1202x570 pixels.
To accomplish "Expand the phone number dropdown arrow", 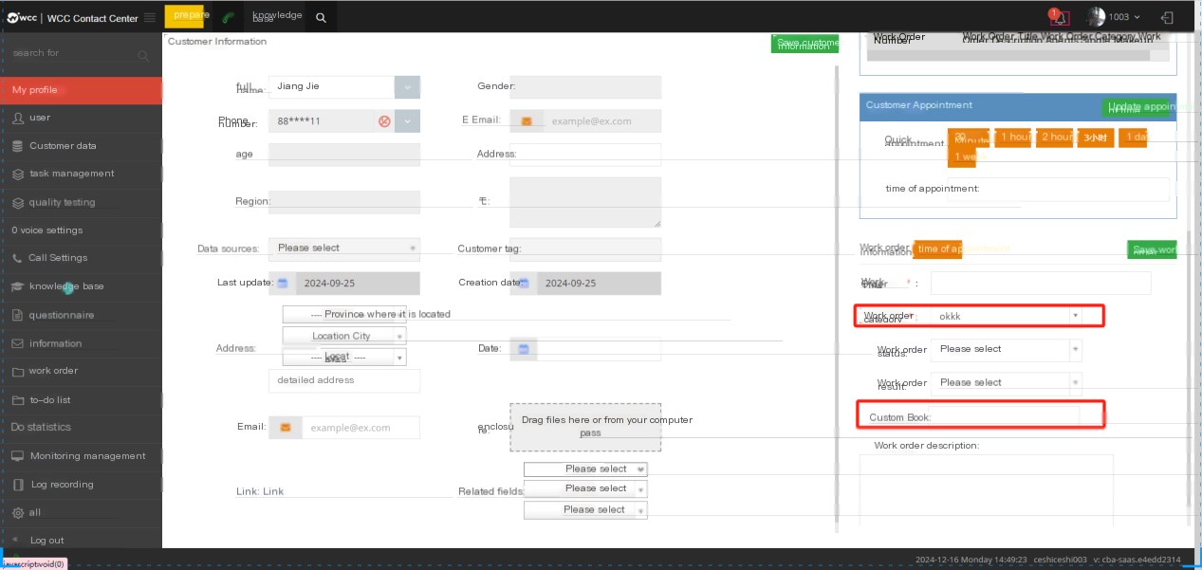I will 407,121.
